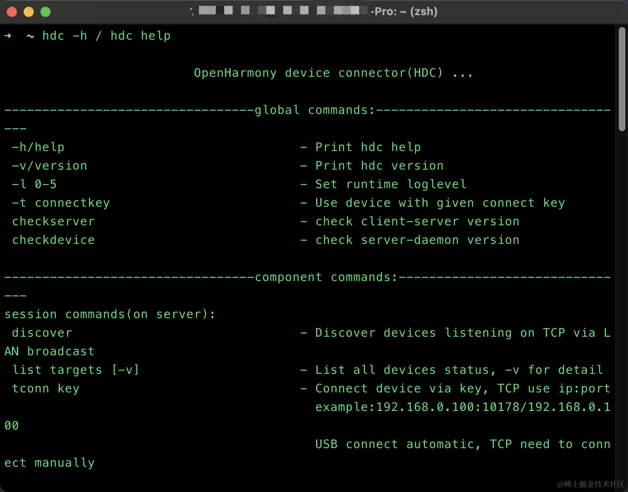Click the 'tconn key' command text
Screen dimensions: 628x492
(46, 389)
